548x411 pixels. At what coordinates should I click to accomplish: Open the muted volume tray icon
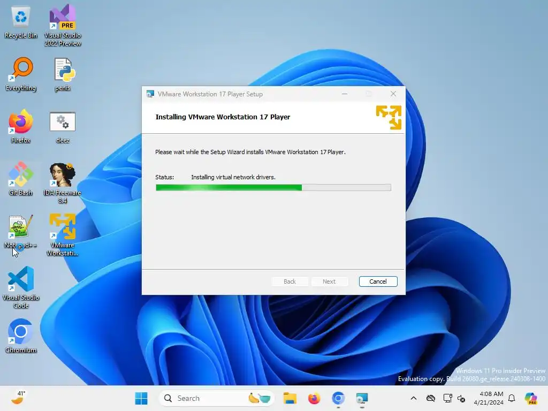tap(461, 398)
